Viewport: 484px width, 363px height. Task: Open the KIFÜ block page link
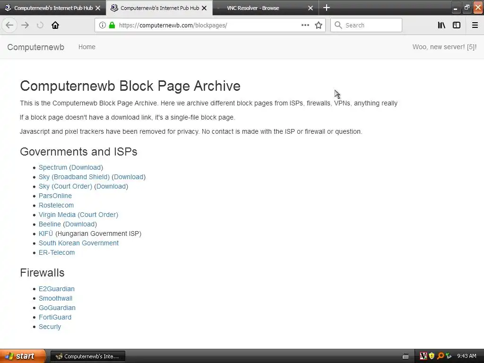coord(46,233)
